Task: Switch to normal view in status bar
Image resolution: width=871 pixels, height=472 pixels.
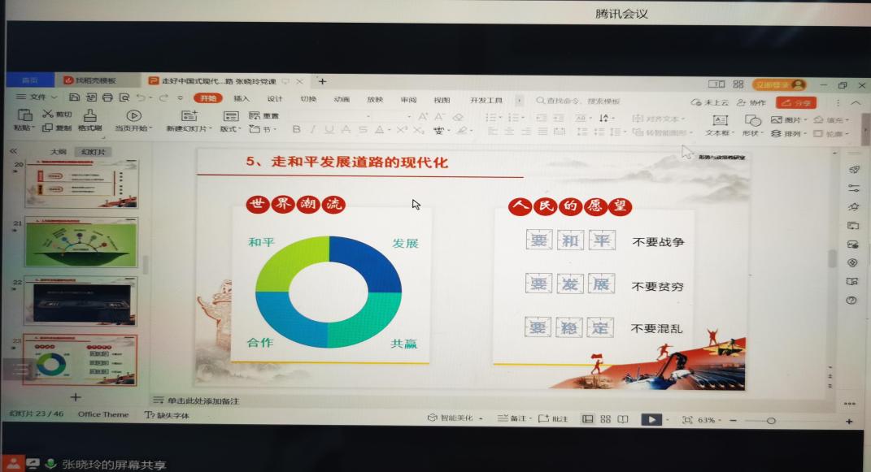Action: point(587,419)
